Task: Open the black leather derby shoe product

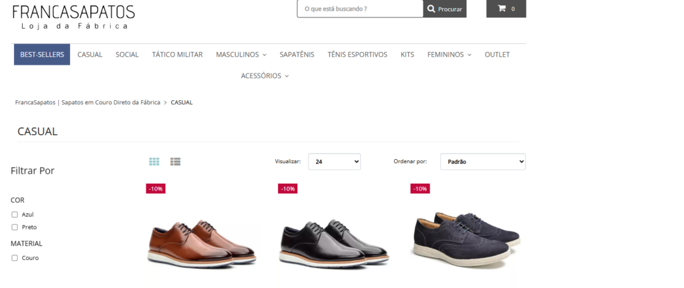Action: 334,243
